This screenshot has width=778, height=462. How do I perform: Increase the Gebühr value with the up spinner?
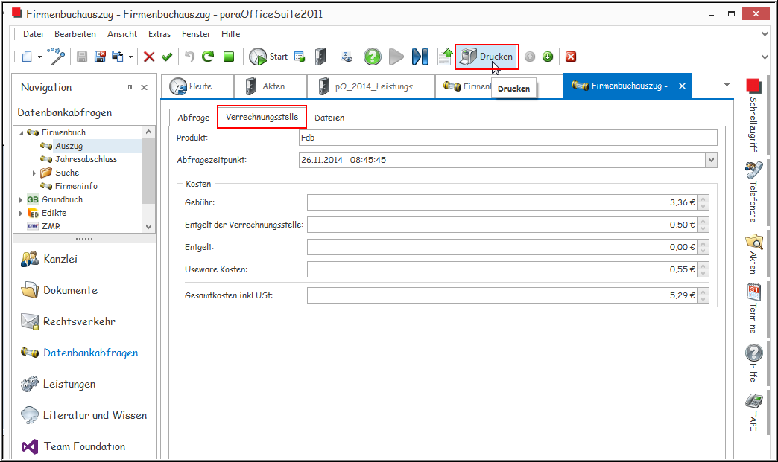coord(703,199)
